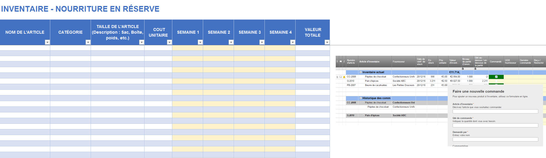The height and width of the screenshot is (158, 546).
Task: Collapse the Inventaire actuel section
Action: pos(361,72)
